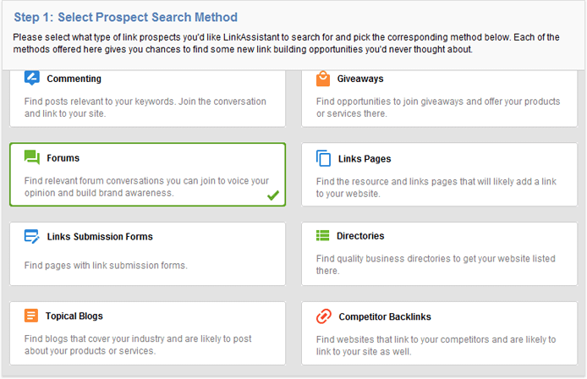The width and height of the screenshot is (587, 379).
Task: Click the orange Giveaways bag icon
Action: click(323, 79)
